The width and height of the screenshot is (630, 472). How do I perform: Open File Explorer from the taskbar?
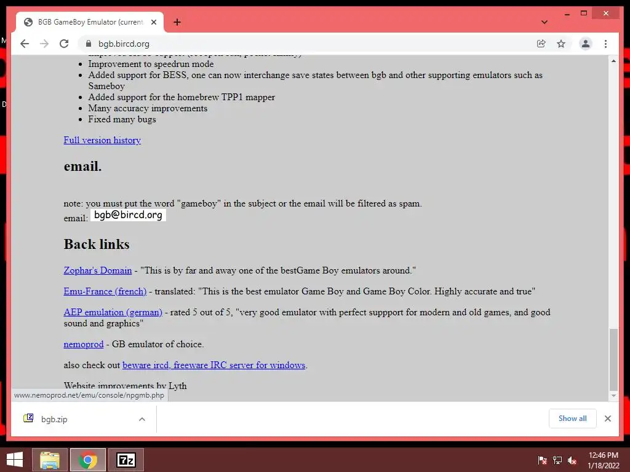click(x=50, y=460)
